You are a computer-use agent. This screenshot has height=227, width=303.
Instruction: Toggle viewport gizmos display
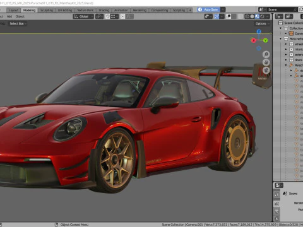217,16
